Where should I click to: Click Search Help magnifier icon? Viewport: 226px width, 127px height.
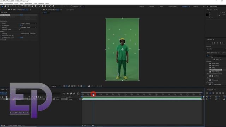point(208,6)
